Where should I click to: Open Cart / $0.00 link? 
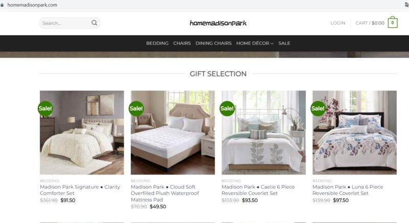pos(370,23)
